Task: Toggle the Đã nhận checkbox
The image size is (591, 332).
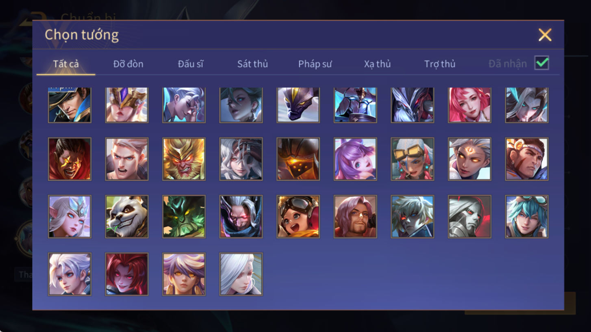Action: coord(542,63)
